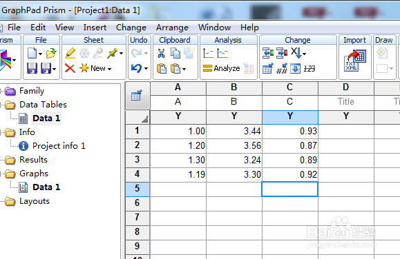Open dropdown arrow next to pushpin icon
This screenshot has height=259, width=400.
121,54
